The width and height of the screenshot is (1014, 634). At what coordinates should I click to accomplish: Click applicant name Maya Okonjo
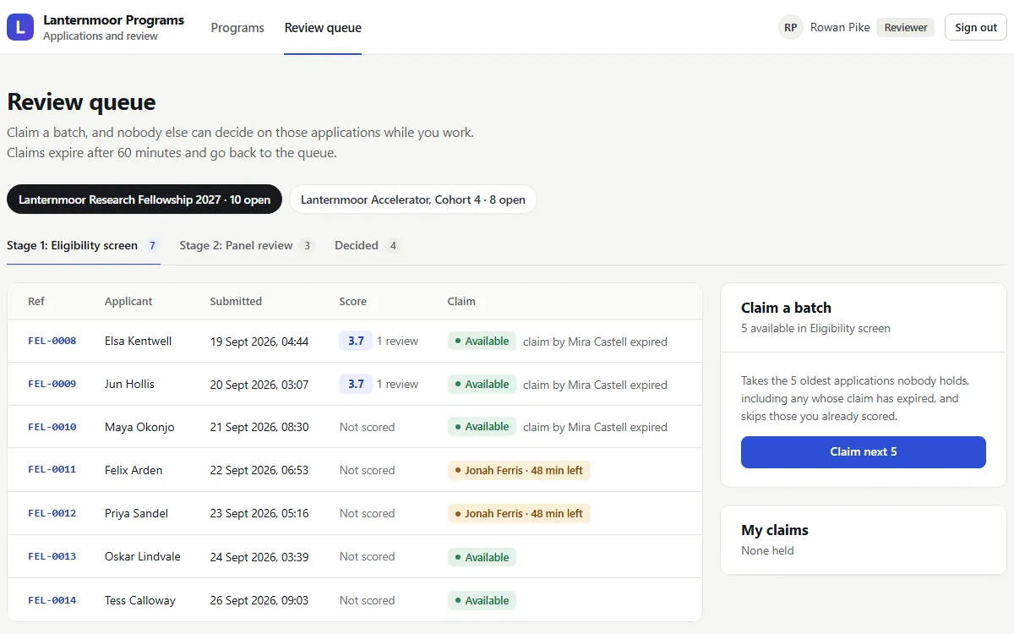pyautogui.click(x=139, y=428)
